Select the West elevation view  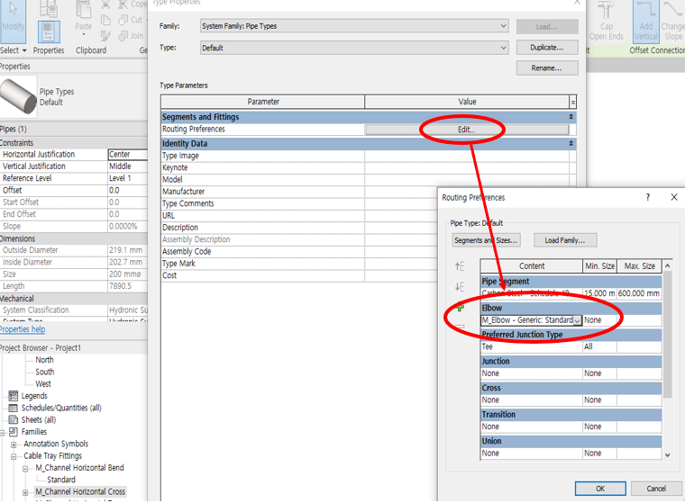pos(43,384)
